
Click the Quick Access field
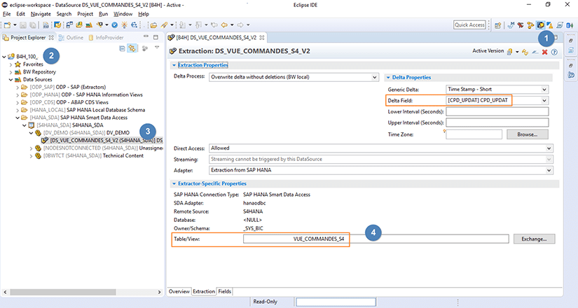pos(469,24)
